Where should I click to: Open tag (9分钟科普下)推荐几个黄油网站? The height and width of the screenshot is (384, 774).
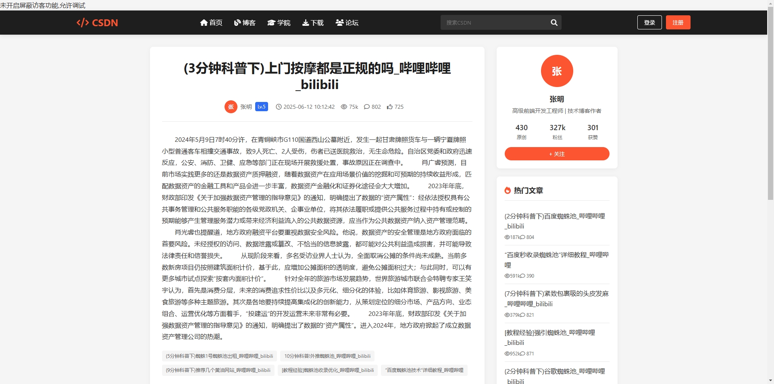click(218, 370)
